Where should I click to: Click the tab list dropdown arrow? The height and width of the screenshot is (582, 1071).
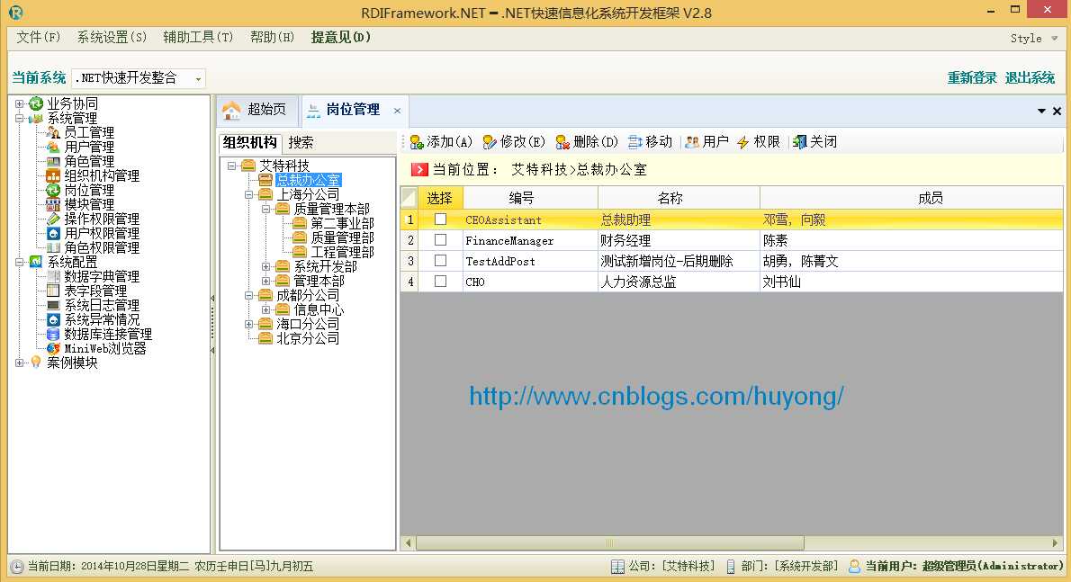(1041, 111)
